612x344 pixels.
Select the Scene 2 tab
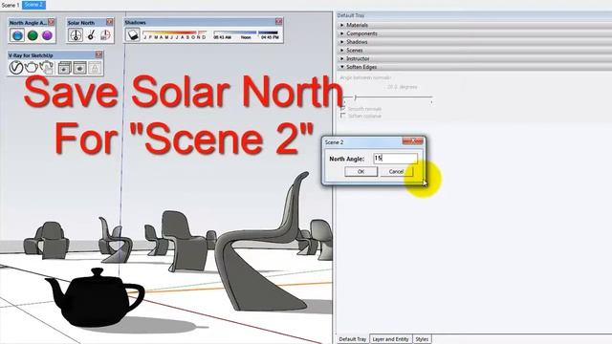(x=33, y=5)
